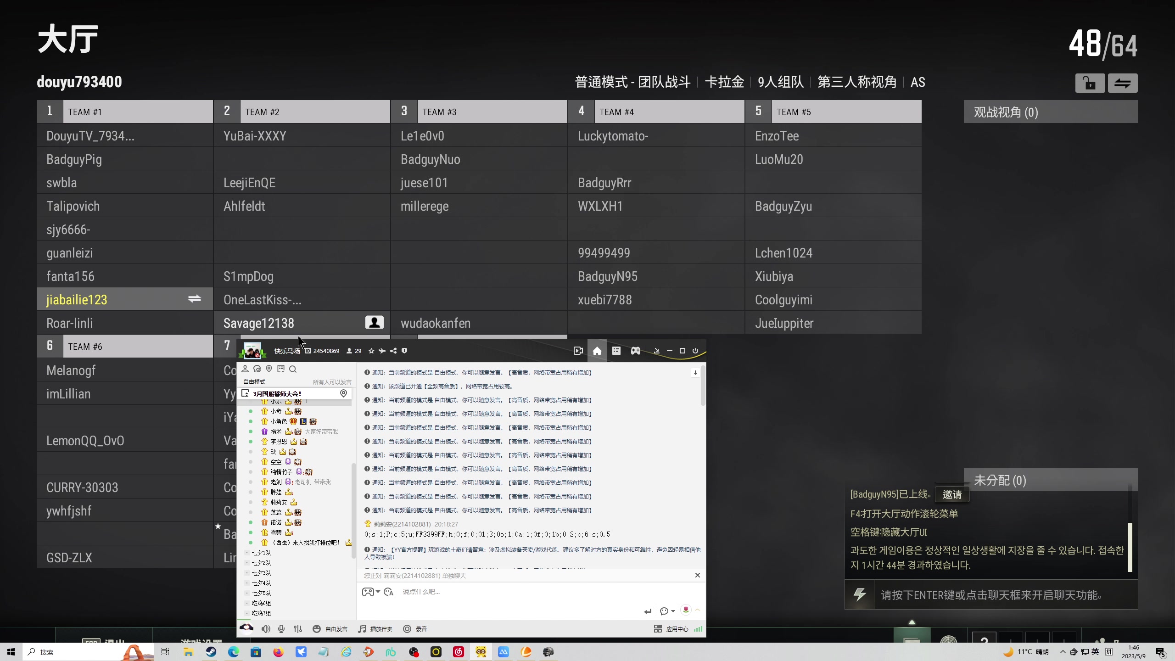This screenshot has height=661, width=1175.
Task: Click location pin beside 3月国服誓师大会
Action: [343, 393]
